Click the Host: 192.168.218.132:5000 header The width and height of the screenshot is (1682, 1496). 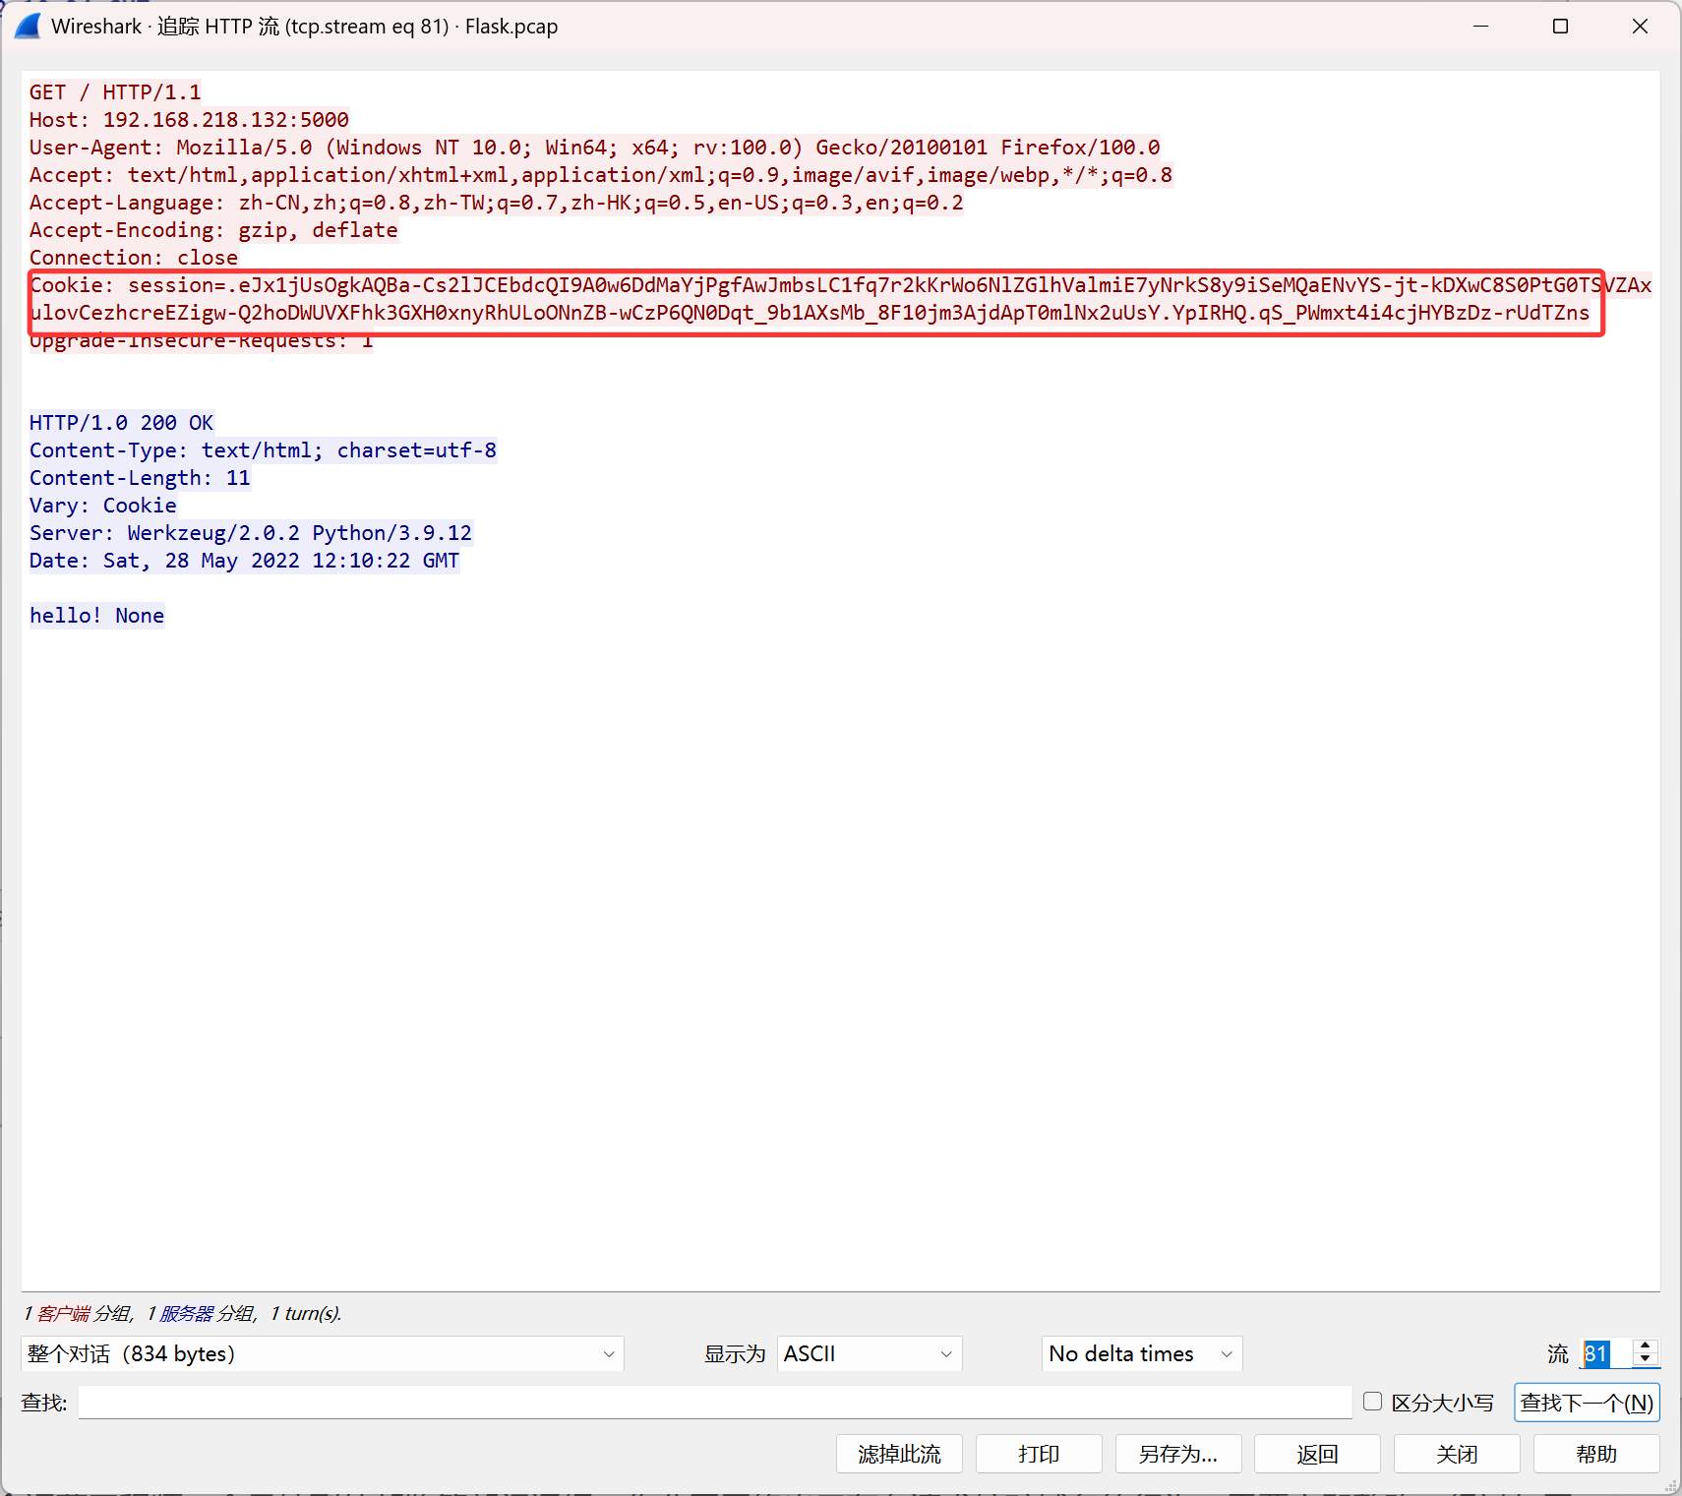[189, 120]
